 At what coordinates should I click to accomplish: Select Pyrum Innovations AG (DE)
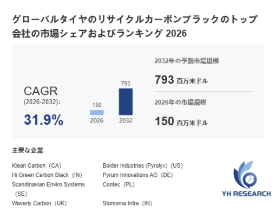(138, 175)
